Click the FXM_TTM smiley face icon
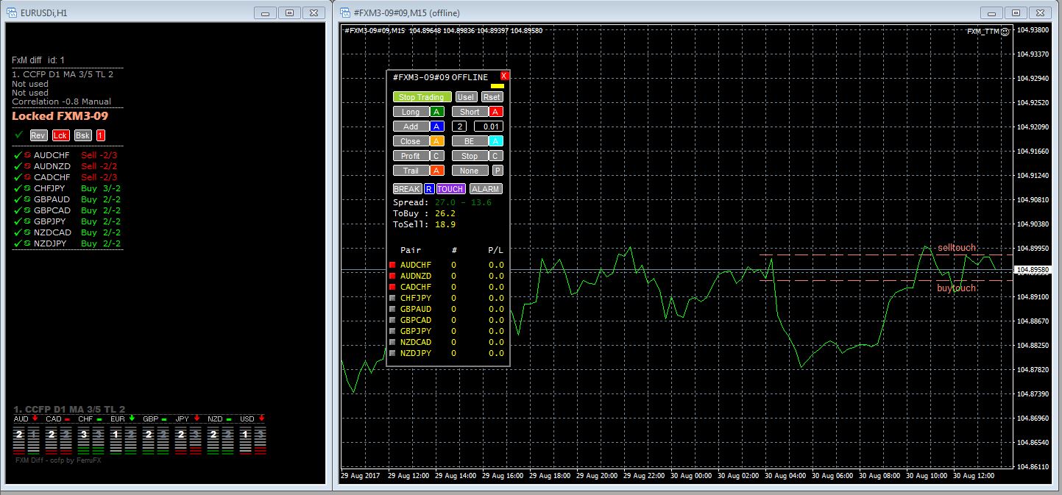 pyautogui.click(x=1005, y=31)
